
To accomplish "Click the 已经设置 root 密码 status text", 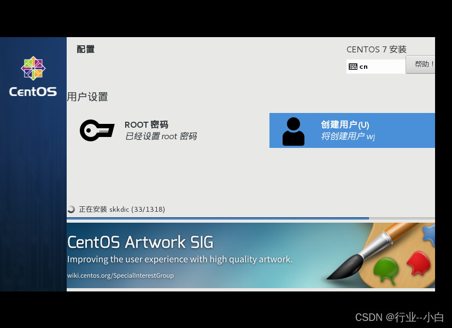I will pos(161,136).
